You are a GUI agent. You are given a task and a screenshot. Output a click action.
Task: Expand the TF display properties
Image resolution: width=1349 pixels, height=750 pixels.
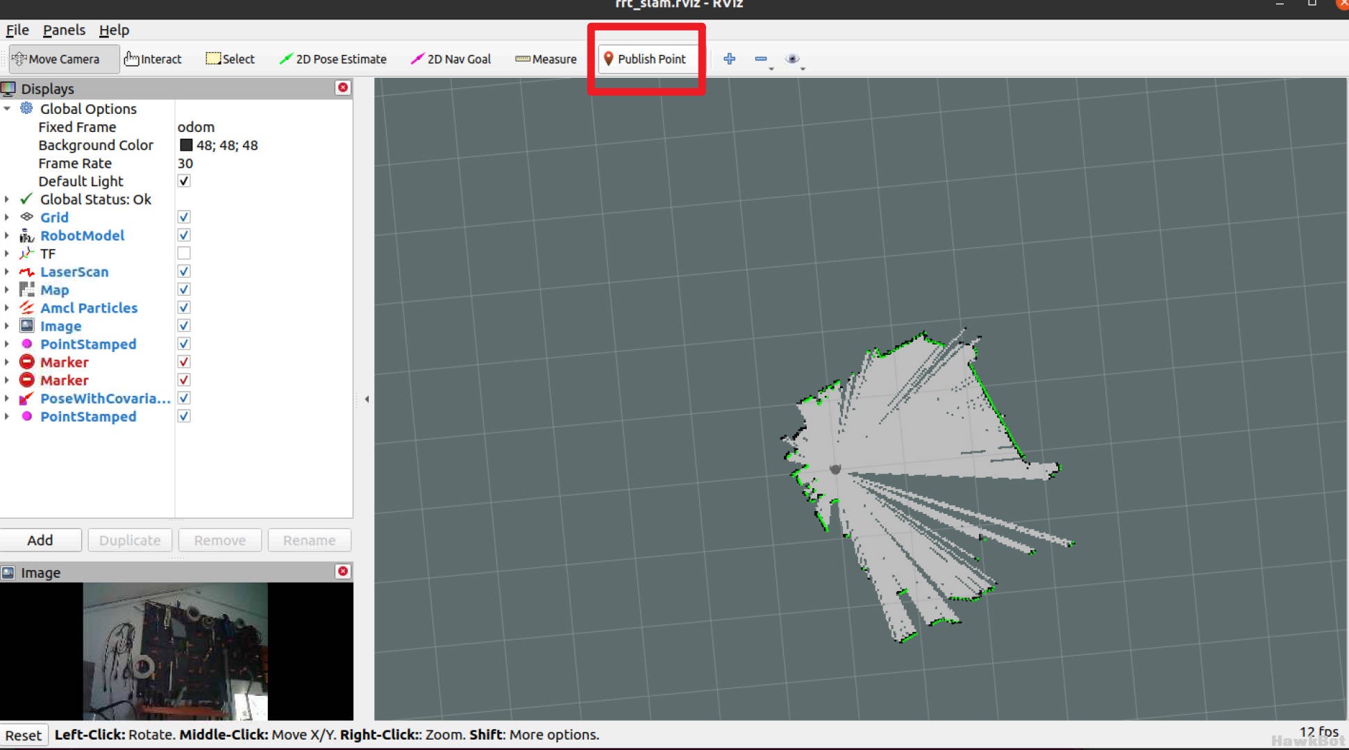tap(7, 253)
